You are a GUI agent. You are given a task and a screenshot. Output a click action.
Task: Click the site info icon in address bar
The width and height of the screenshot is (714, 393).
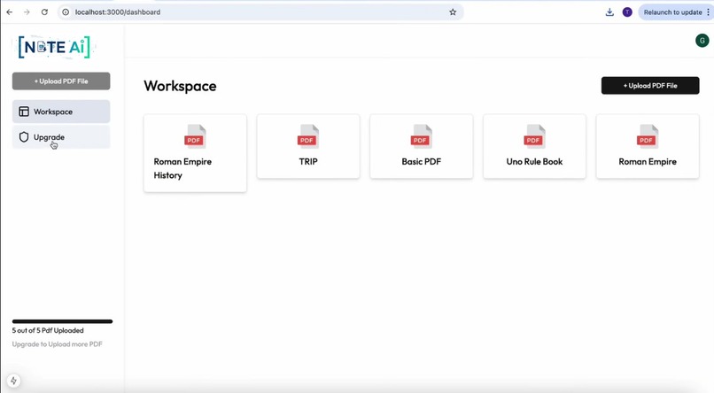[x=66, y=12]
